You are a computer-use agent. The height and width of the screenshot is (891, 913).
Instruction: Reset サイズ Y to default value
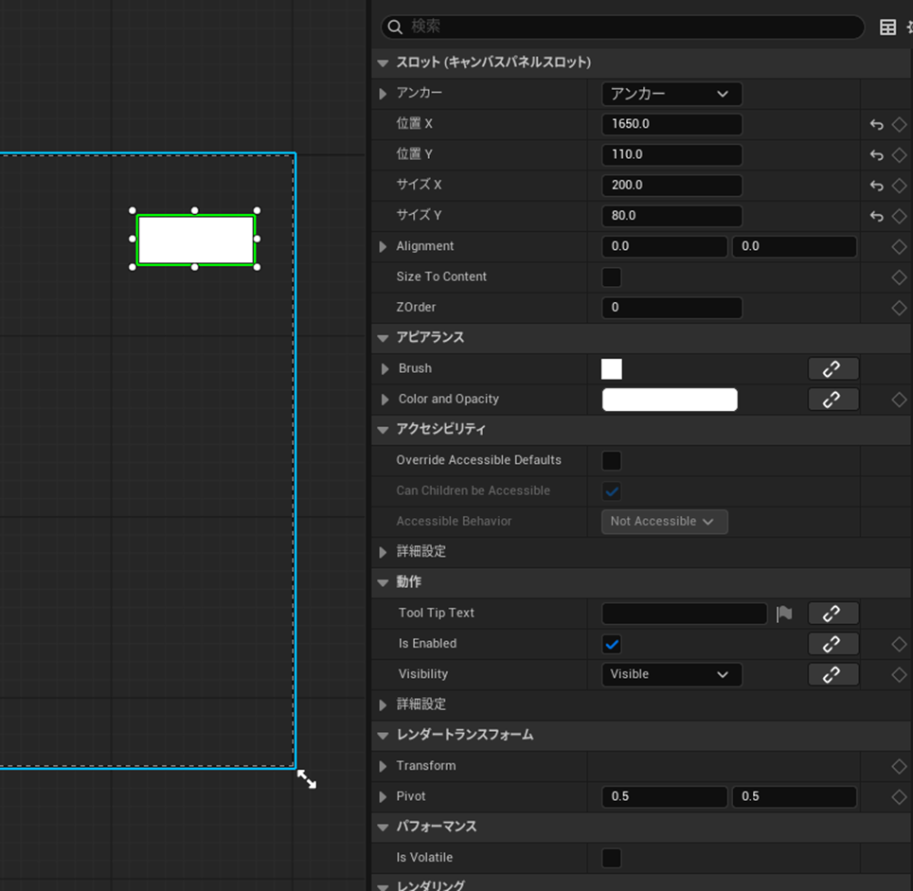[x=876, y=217]
